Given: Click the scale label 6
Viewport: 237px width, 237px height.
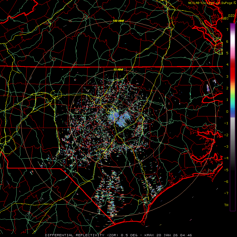Looking at the screenshot, I should [227, 41].
